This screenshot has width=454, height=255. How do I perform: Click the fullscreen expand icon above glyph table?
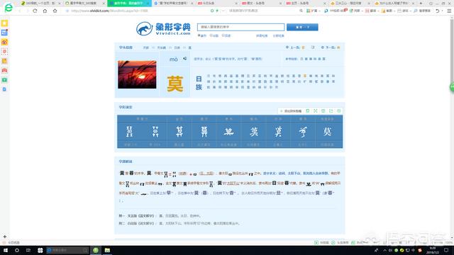pos(315,111)
